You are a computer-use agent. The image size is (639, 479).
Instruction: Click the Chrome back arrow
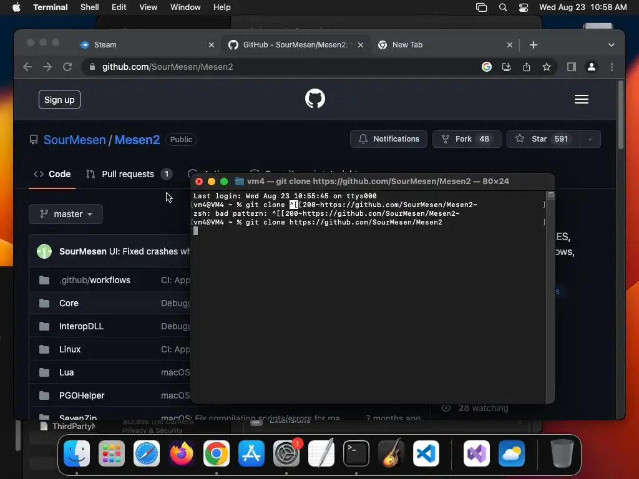(x=27, y=67)
